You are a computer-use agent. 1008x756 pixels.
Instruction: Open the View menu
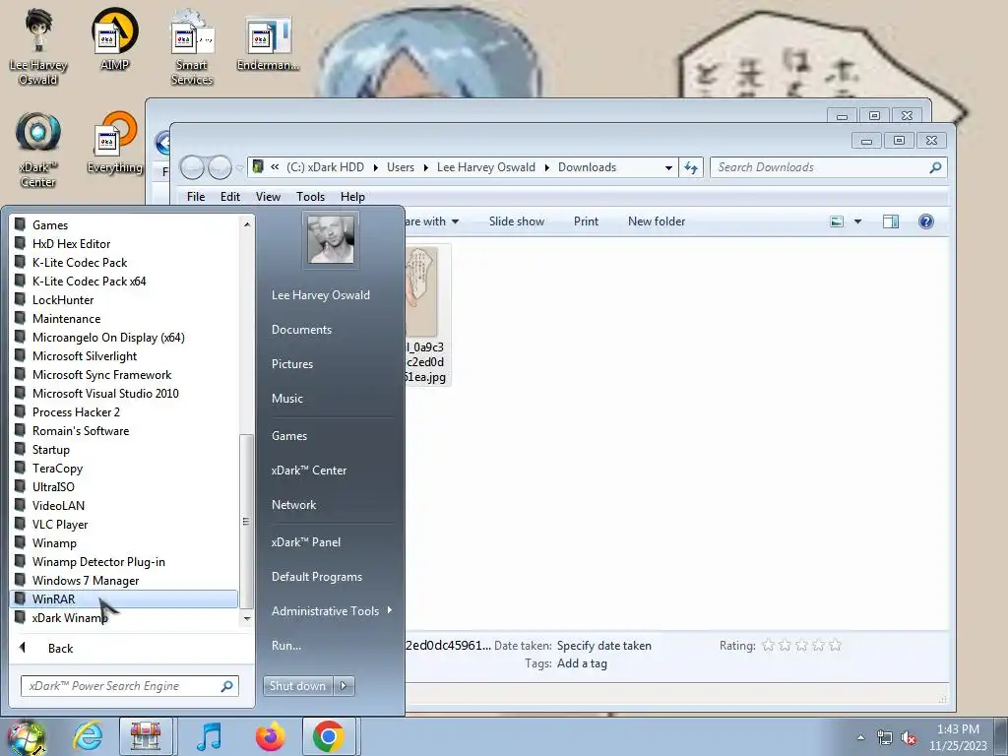click(268, 197)
